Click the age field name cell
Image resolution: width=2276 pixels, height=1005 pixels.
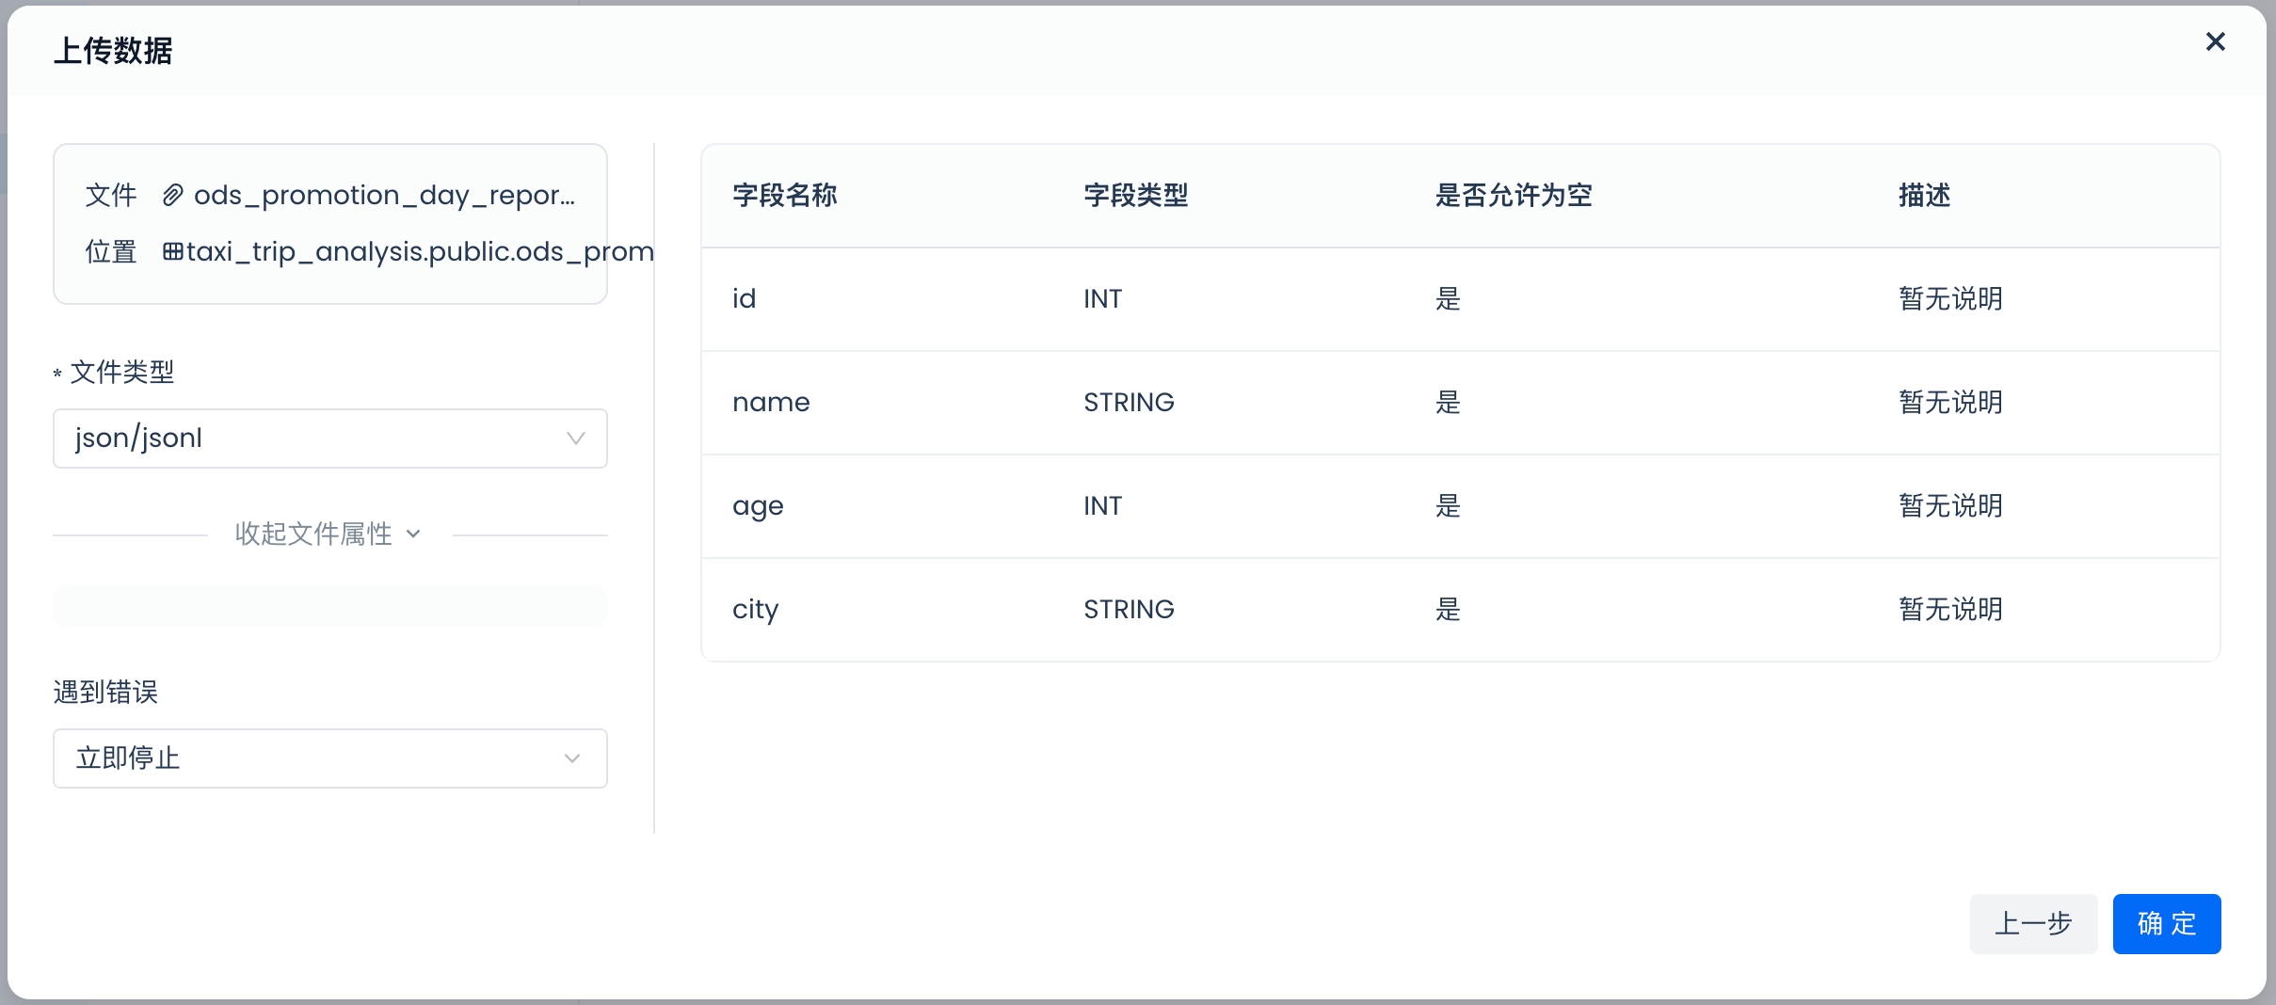click(x=758, y=506)
